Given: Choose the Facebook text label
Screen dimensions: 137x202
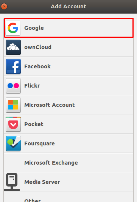Looking at the screenshot, I should (37, 66).
